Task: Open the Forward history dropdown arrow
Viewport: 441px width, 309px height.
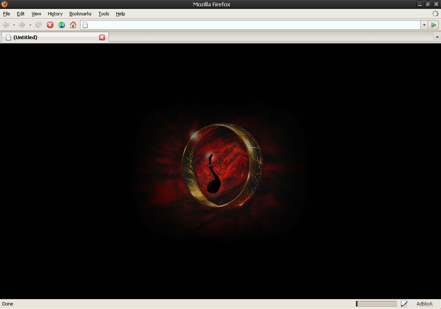Action: 30,25
